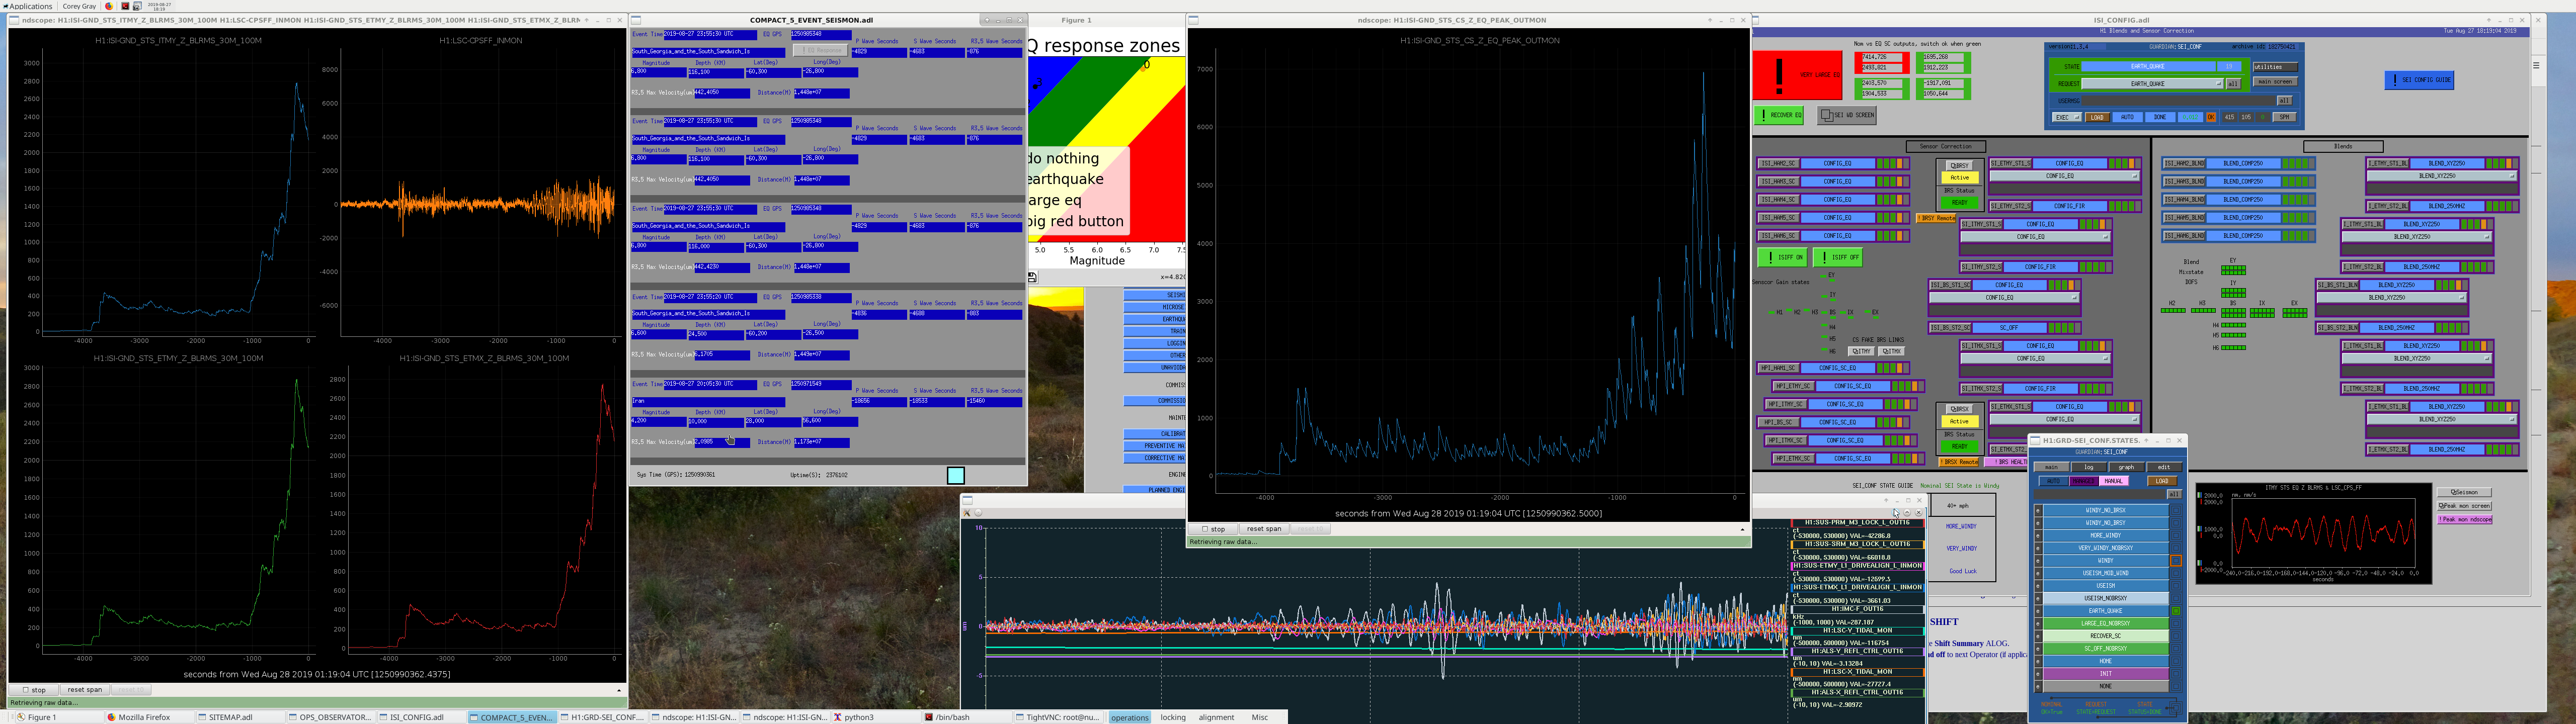Open the Applications menu in top panel
The width and height of the screenshot is (2576, 724).
(28, 6)
